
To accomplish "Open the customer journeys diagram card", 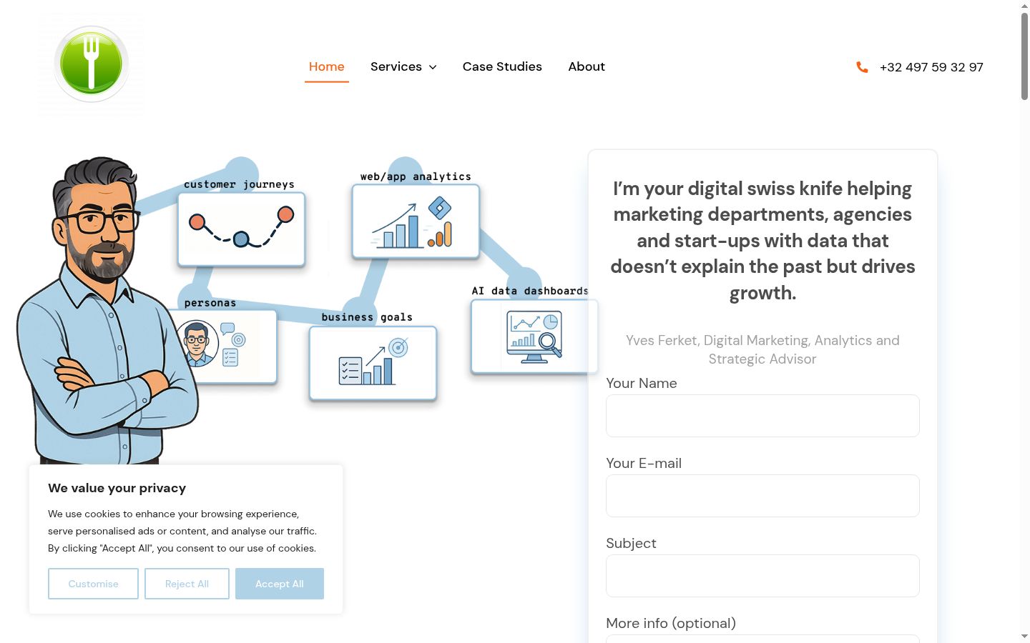I will pyautogui.click(x=241, y=229).
